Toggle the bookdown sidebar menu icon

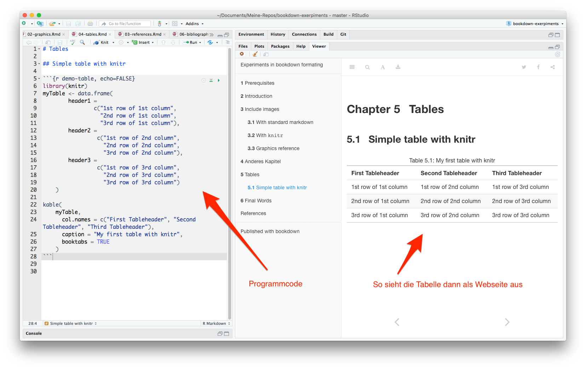click(x=352, y=67)
